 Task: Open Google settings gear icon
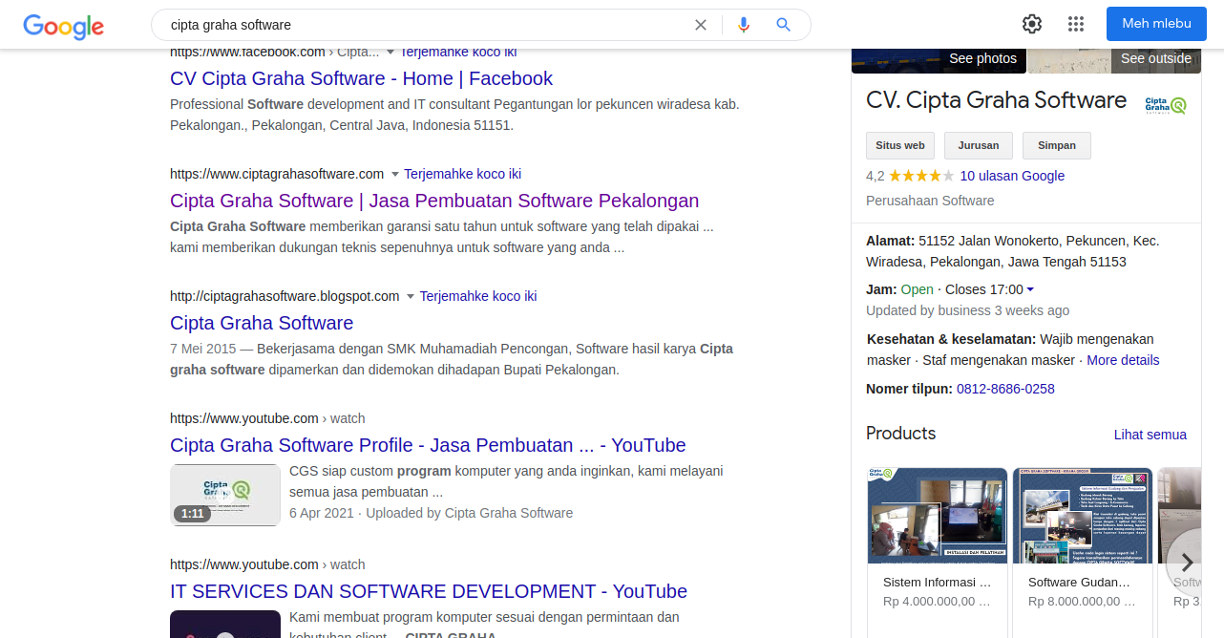1032,24
